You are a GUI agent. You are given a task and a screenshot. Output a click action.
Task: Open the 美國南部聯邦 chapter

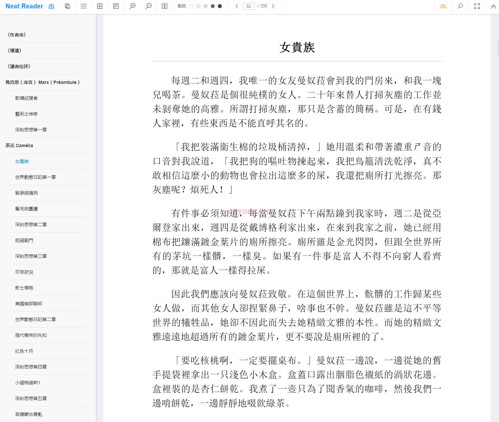click(29, 304)
